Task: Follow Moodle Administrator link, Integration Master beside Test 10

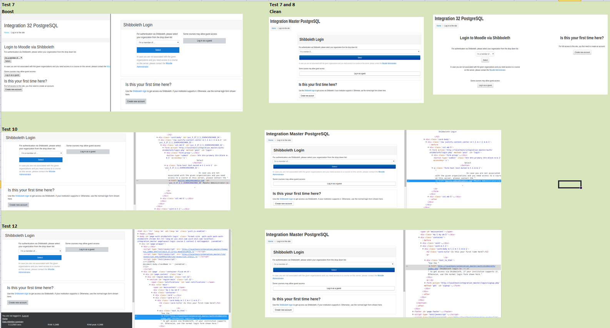Action: point(329,173)
